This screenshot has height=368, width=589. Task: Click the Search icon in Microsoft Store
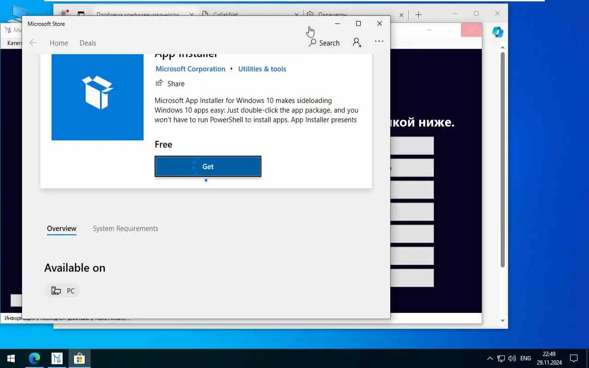(324, 43)
